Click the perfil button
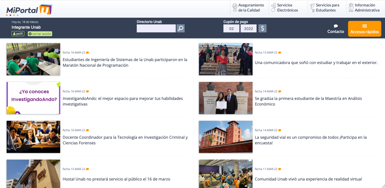This screenshot has width=385, height=188. [x=18, y=34]
